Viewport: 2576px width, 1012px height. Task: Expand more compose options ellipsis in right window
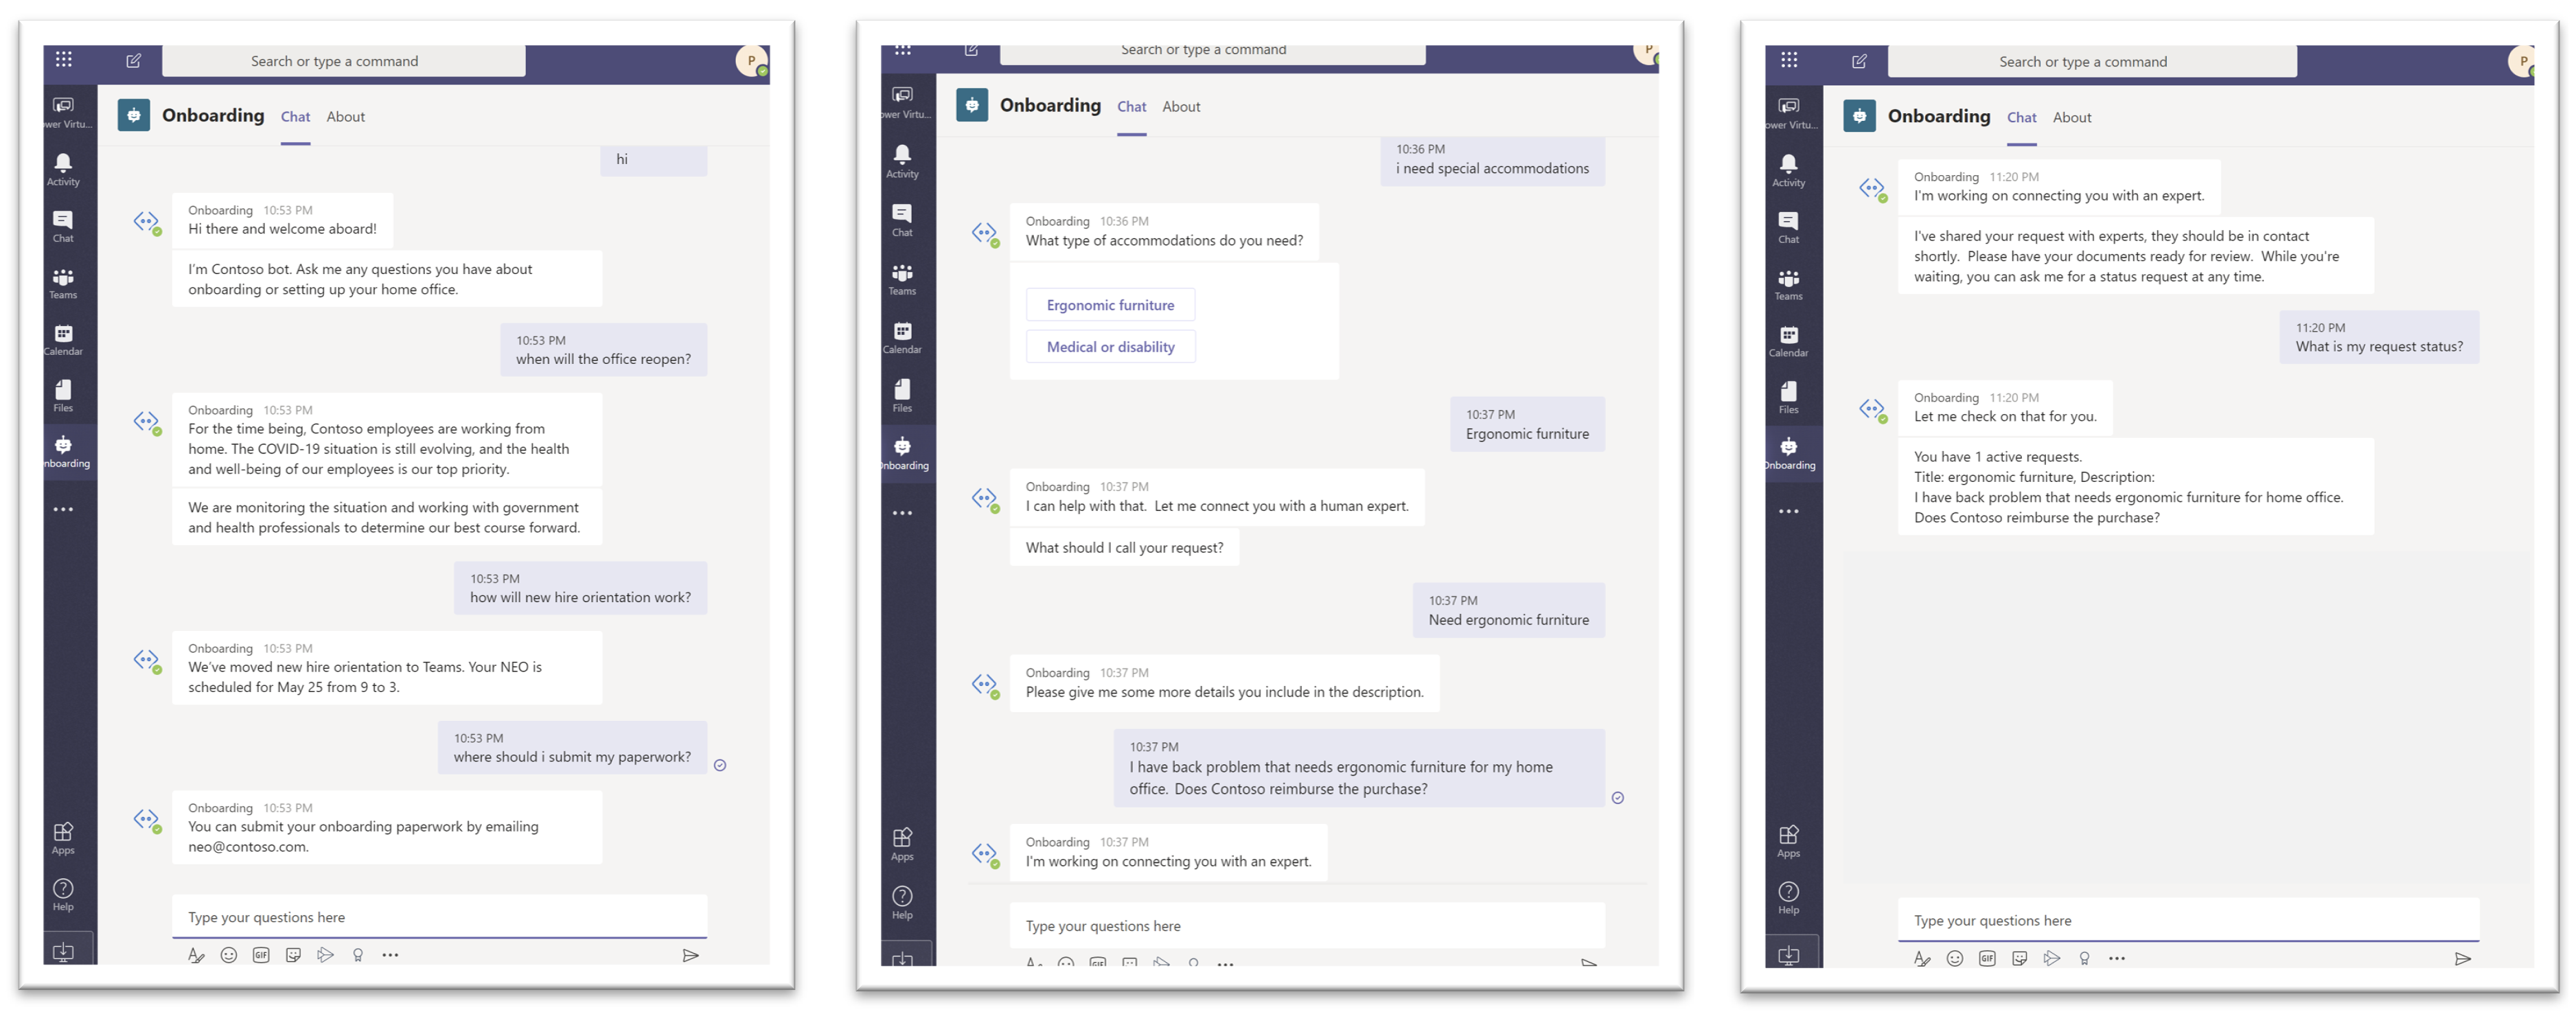click(x=2116, y=958)
